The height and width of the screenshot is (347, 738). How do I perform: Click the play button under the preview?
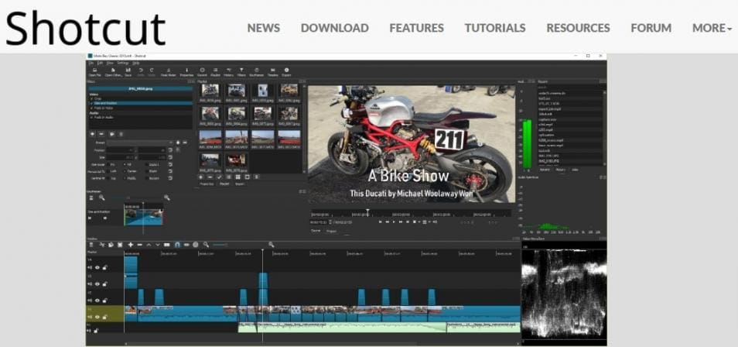(395, 222)
